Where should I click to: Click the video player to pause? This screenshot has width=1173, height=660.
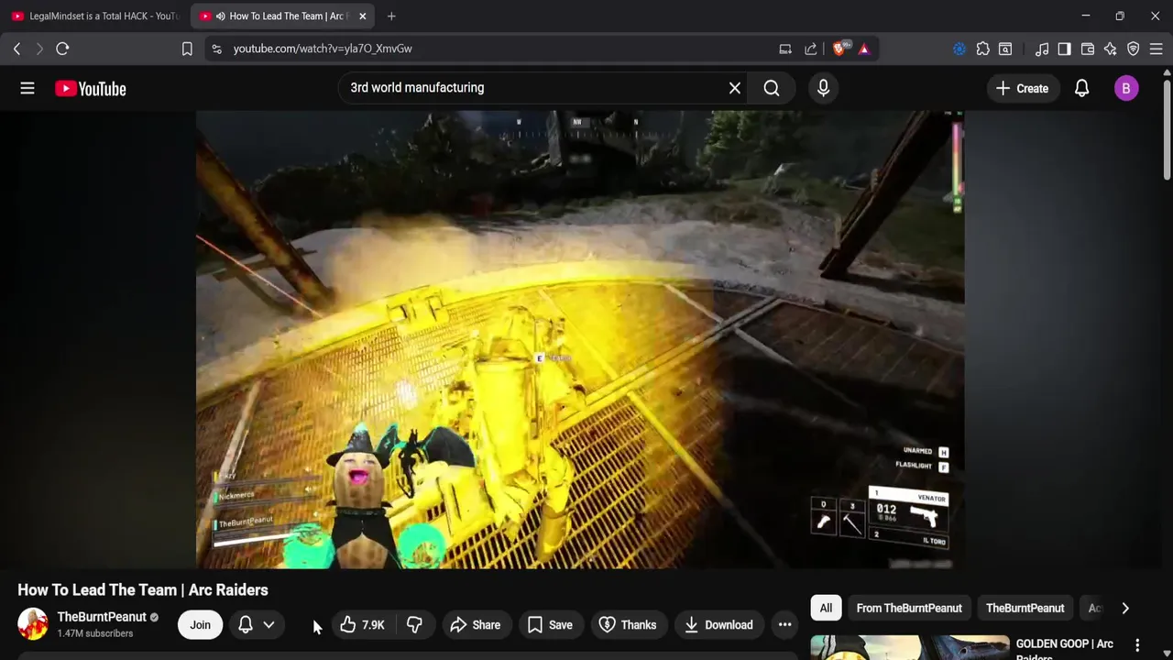(579, 339)
